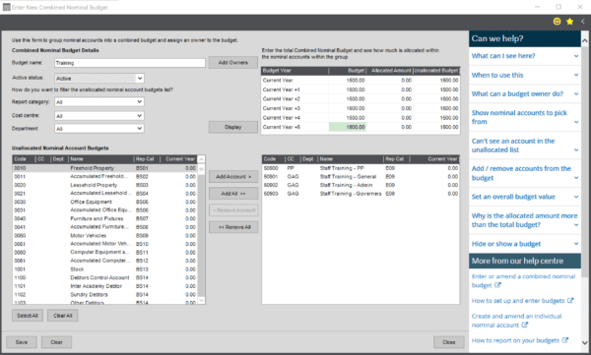Click the Display button

pos(232,127)
